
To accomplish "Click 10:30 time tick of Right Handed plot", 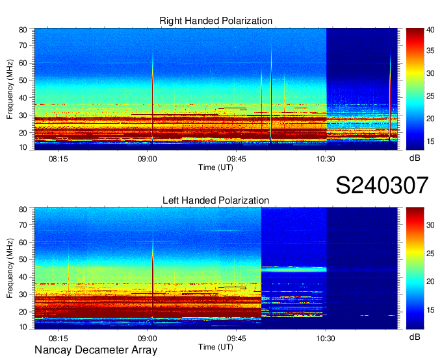I will tap(325, 159).
